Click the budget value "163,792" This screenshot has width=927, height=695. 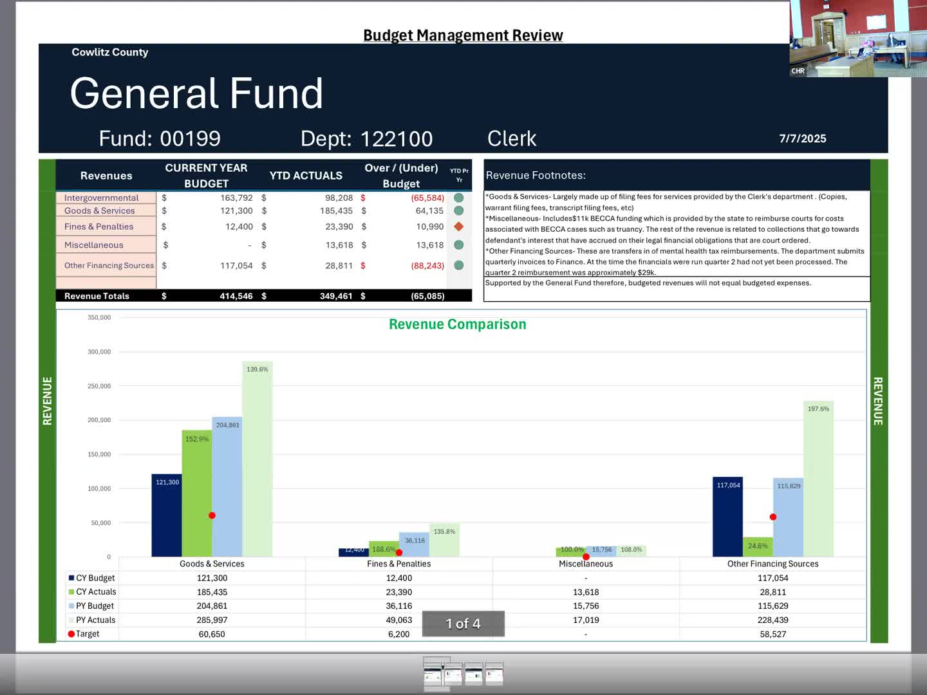click(236, 198)
